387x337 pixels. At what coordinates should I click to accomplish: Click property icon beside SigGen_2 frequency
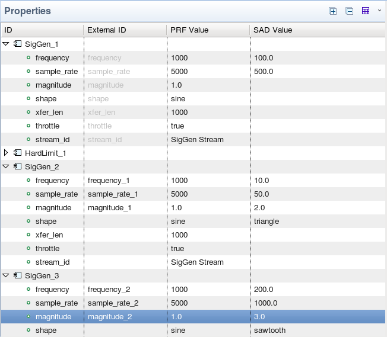[28, 180]
